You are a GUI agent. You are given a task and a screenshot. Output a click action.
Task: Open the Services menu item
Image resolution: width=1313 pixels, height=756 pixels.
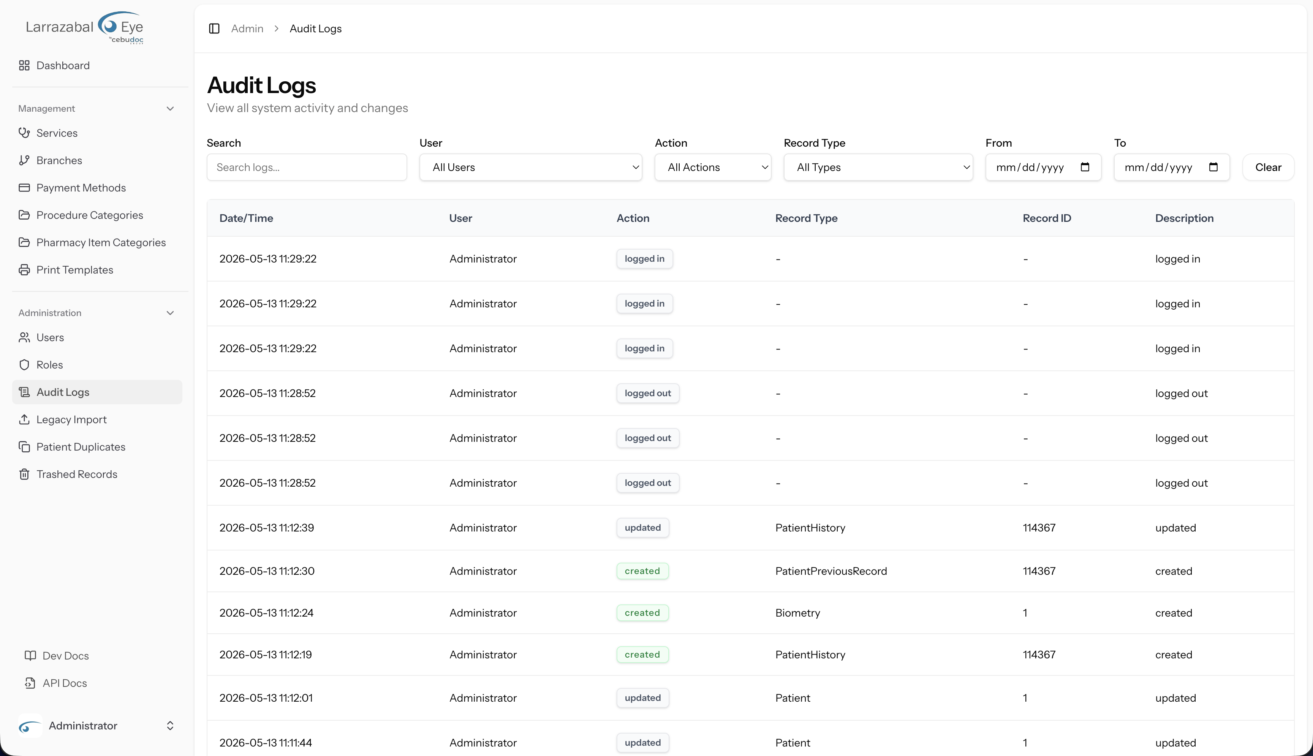(x=97, y=133)
